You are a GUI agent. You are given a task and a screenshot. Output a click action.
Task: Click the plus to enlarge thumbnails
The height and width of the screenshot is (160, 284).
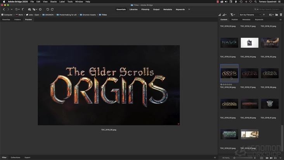click(x=255, y=158)
